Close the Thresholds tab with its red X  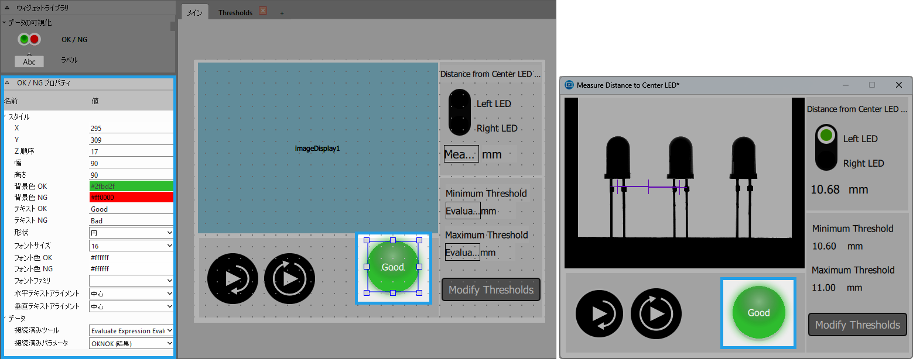click(263, 11)
